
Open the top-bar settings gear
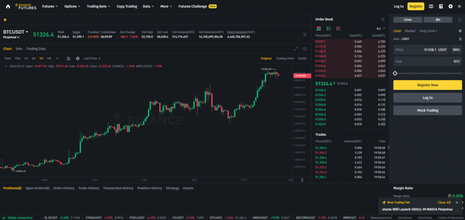pos(450,6)
